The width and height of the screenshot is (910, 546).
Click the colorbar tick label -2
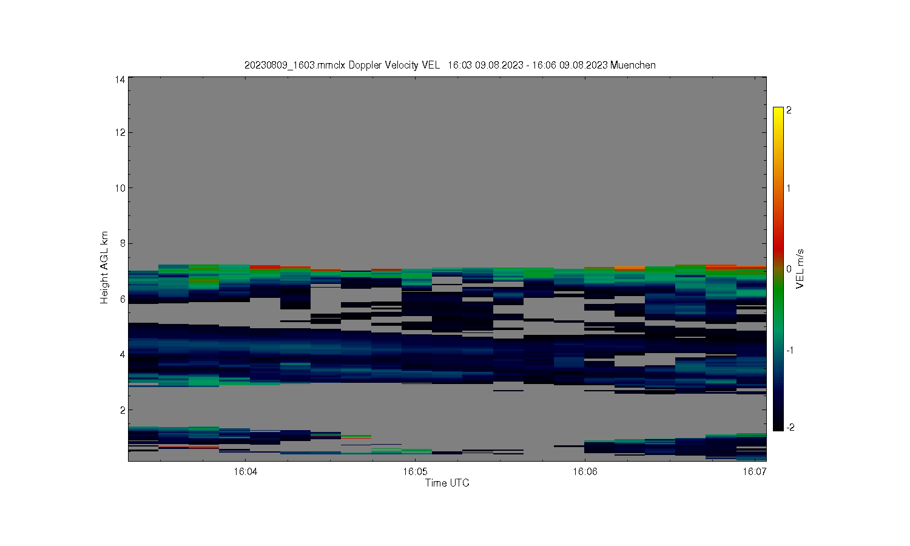click(x=790, y=427)
